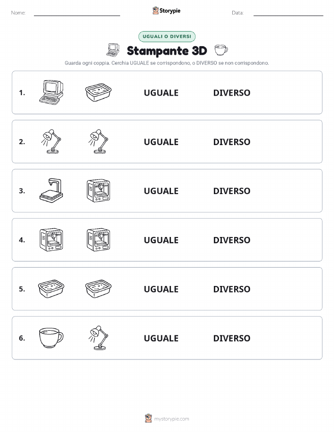Click the boxed 3D printer in row 3
The height and width of the screenshot is (432, 334).
coord(98,190)
